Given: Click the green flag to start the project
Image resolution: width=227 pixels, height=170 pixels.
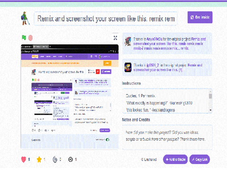Looking at the screenshot, I should click(x=24, y=38).
